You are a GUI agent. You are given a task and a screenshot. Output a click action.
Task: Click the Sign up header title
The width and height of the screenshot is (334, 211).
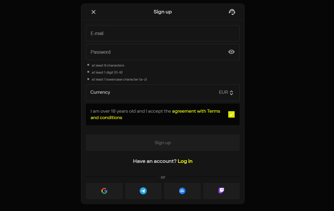[x=162, y=12]
